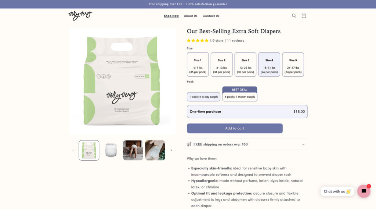Viewport: 376px width, 209px height.
Task: Show next product thumbnails arrow
Action: click(x=171, y=150)
